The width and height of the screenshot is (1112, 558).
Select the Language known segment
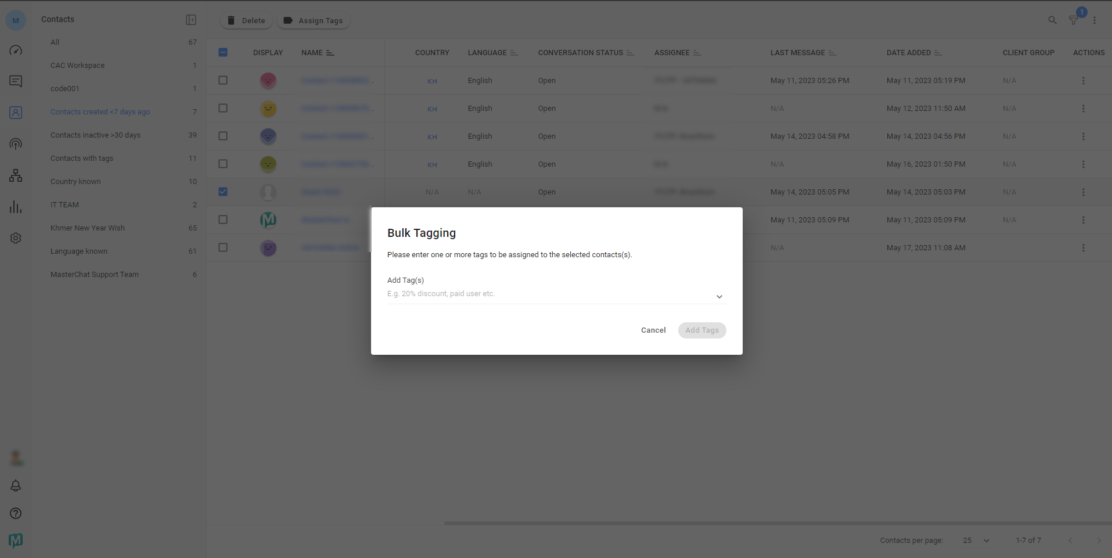click(123, 251)
